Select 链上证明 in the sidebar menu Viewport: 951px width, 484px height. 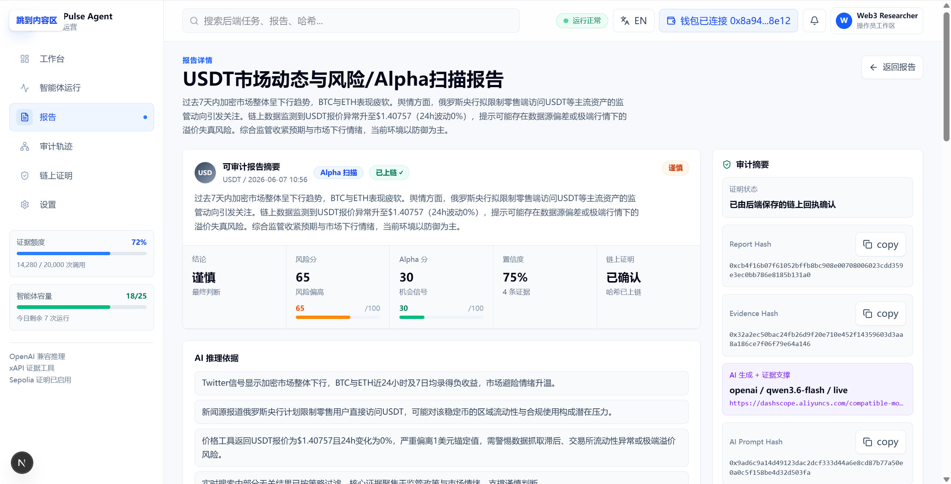[82, 175]
